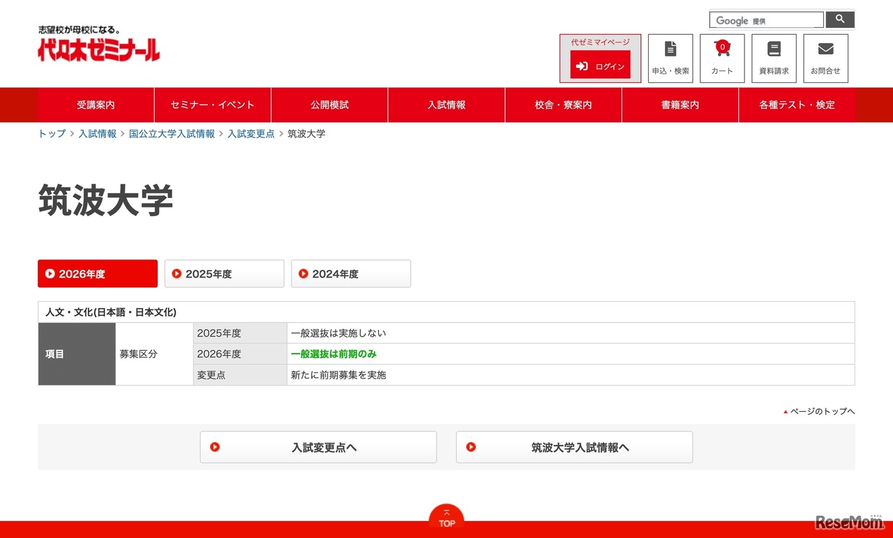This screenshot has width=893, height=538.
Task: Select the 2026年度 tab
Action: (x=98, y=274)
